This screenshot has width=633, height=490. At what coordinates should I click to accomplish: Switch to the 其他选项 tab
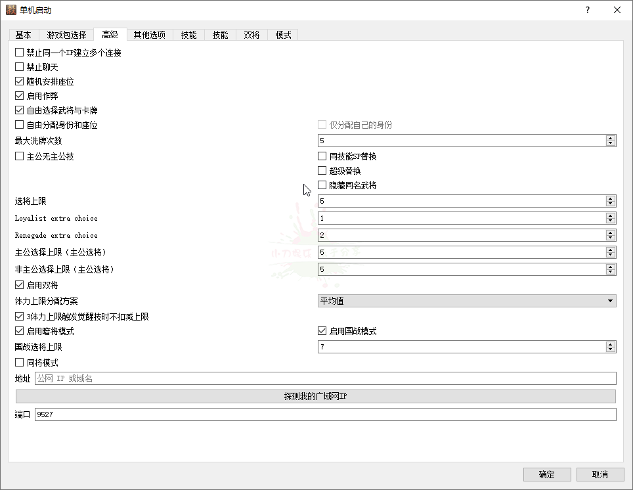click(x=149, y=35)
